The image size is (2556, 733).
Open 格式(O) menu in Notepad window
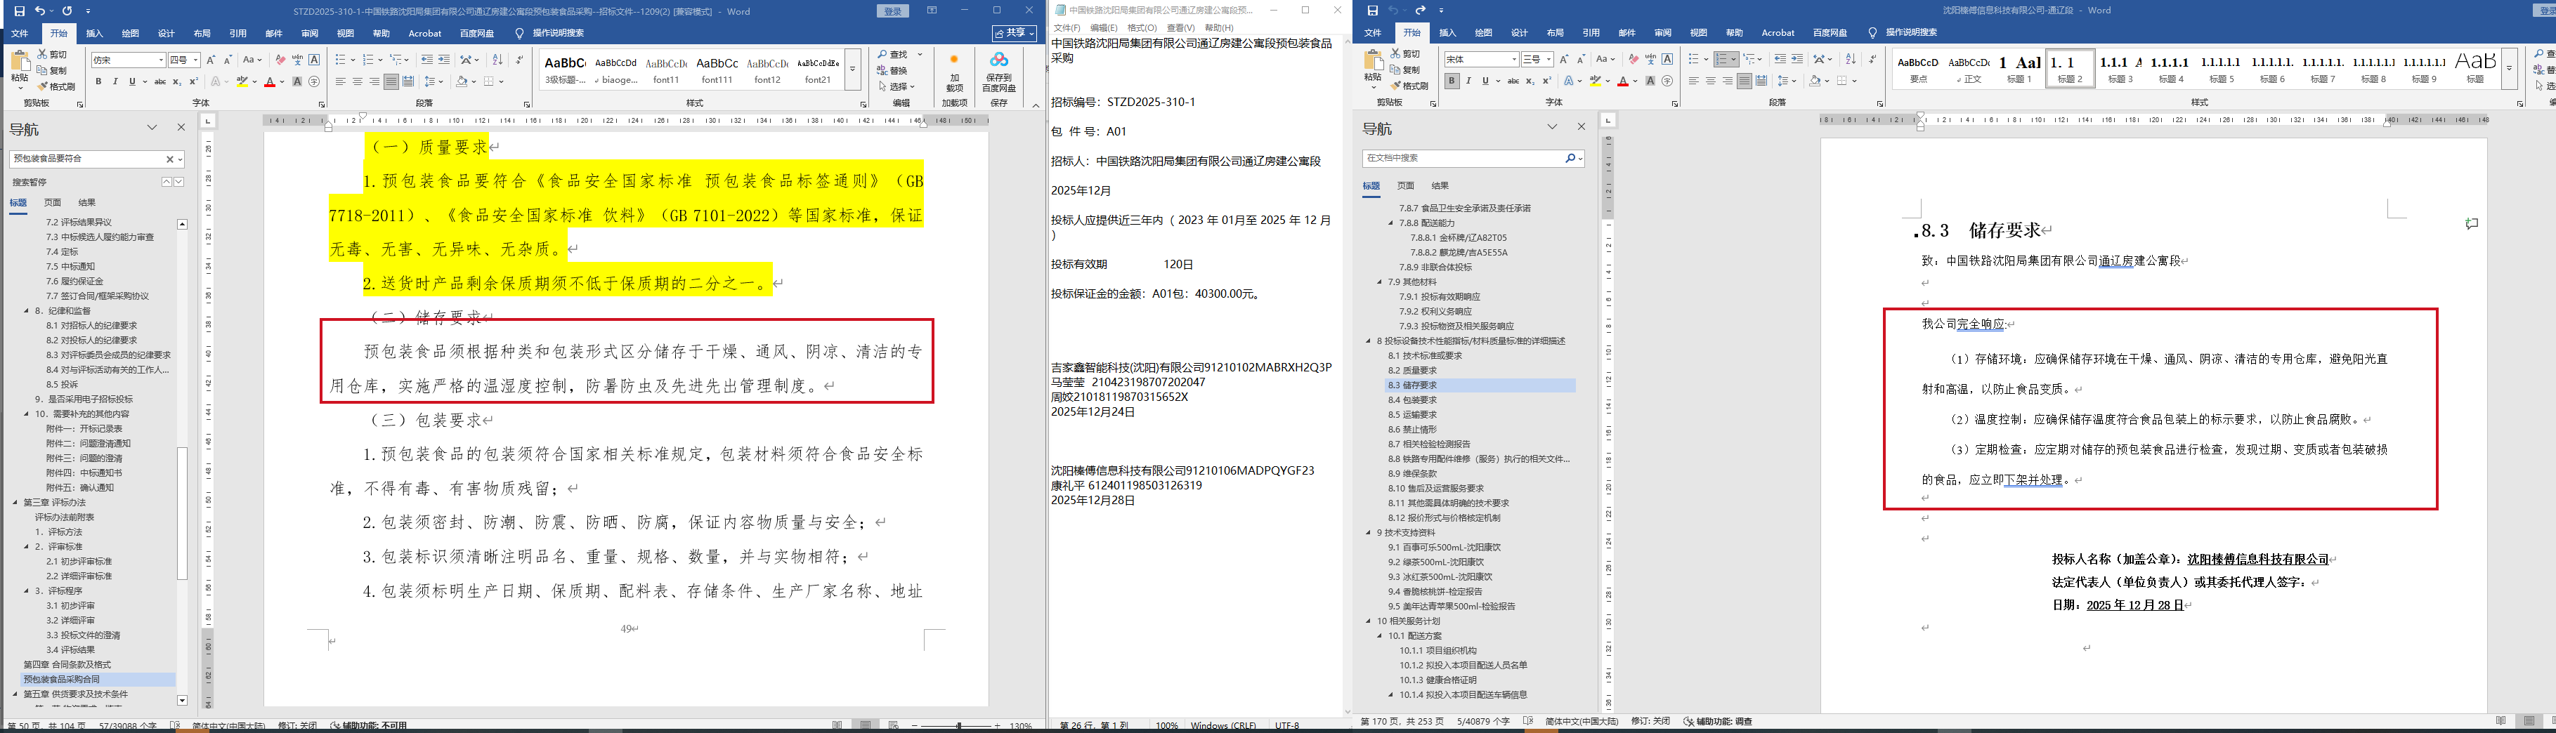1141,28
